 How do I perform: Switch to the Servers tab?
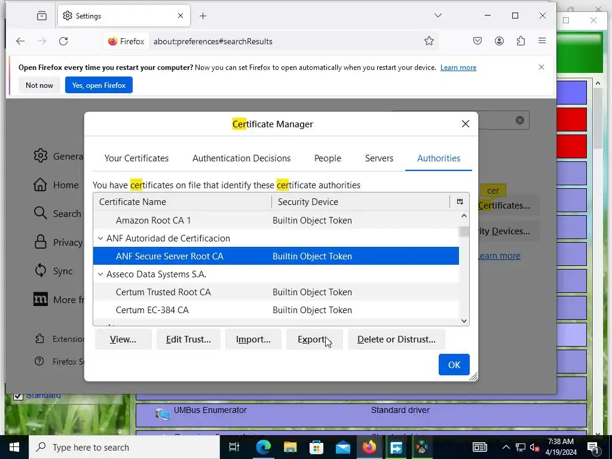click(x=379, y=158)
